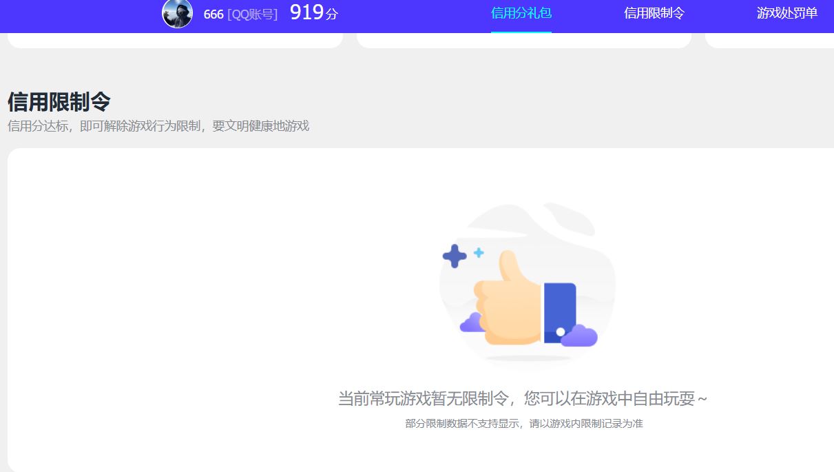Viewport: 834px width, 472px height.
Task: Switch to the 信用限制令 tab
Action: click(653, 13)
